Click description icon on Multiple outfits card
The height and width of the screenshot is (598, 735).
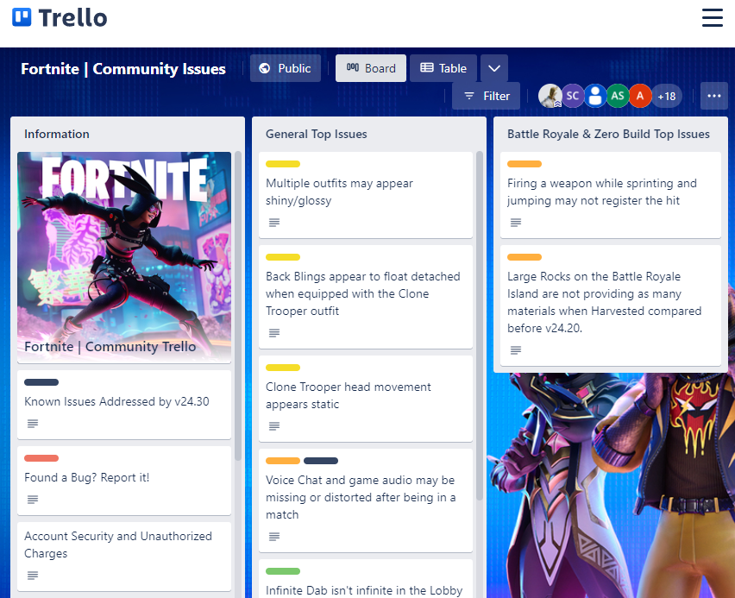(274, 223)
